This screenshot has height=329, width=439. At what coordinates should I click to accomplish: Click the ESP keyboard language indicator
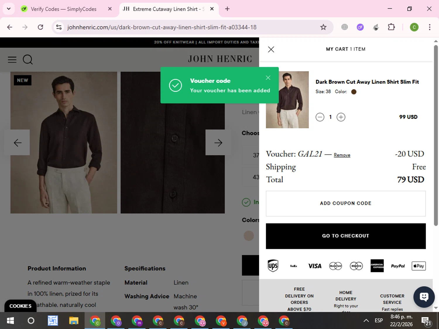click(x=379, y=321)
